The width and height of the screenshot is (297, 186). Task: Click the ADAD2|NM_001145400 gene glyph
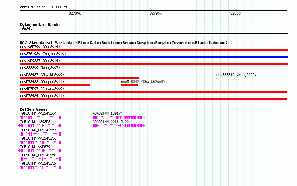coord(119,126)
